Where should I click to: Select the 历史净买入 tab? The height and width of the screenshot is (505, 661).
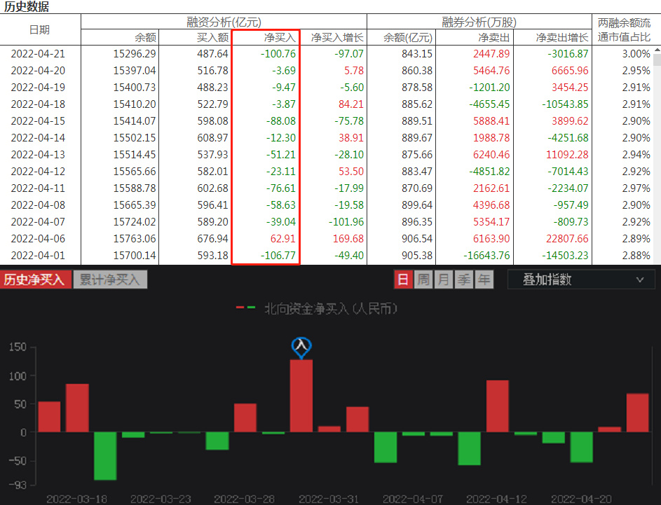click(x=36, y=279)
